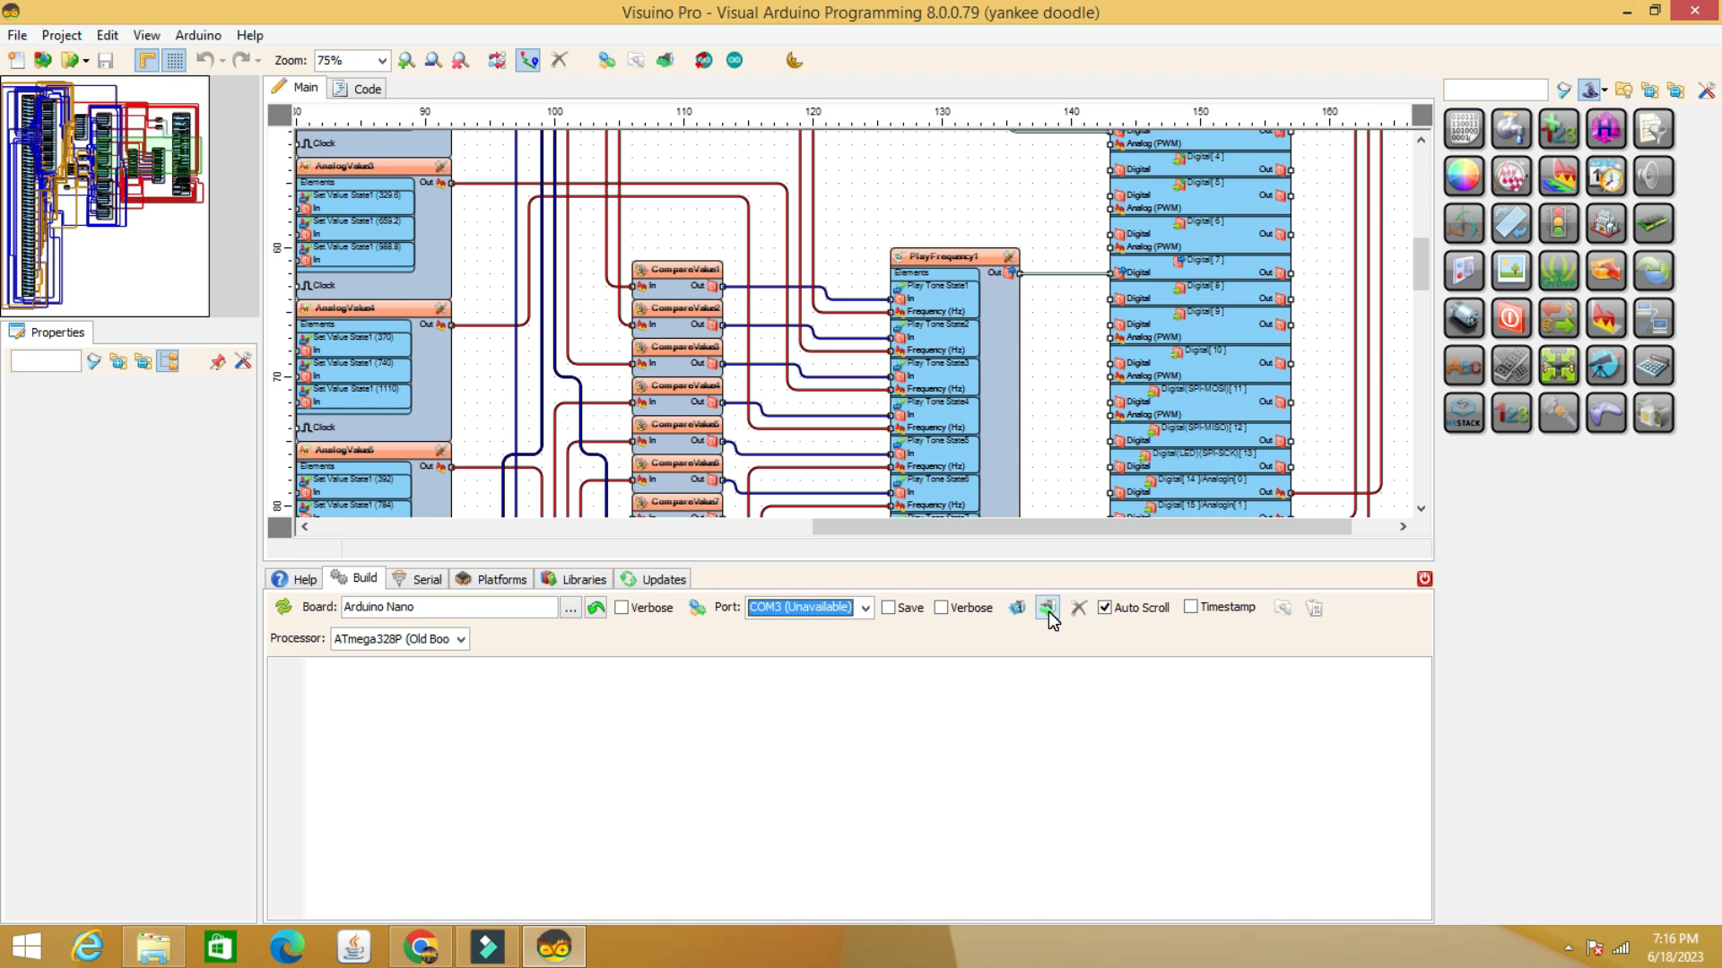The height and width of the screenshot is (968, 1722).
Task: Toggle the highlighted wire routing button
Action: click(x=528, y=60)
